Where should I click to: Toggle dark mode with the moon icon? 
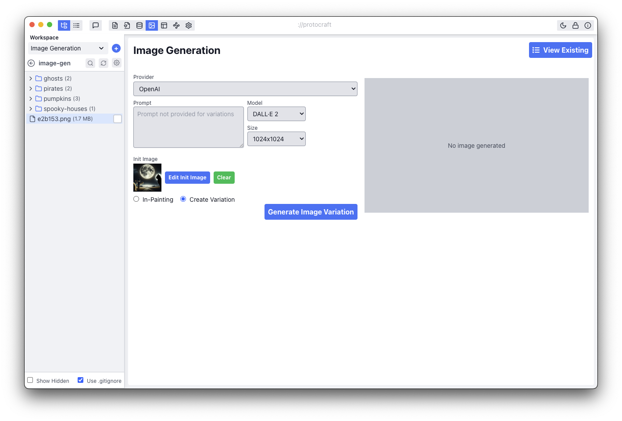563,25
